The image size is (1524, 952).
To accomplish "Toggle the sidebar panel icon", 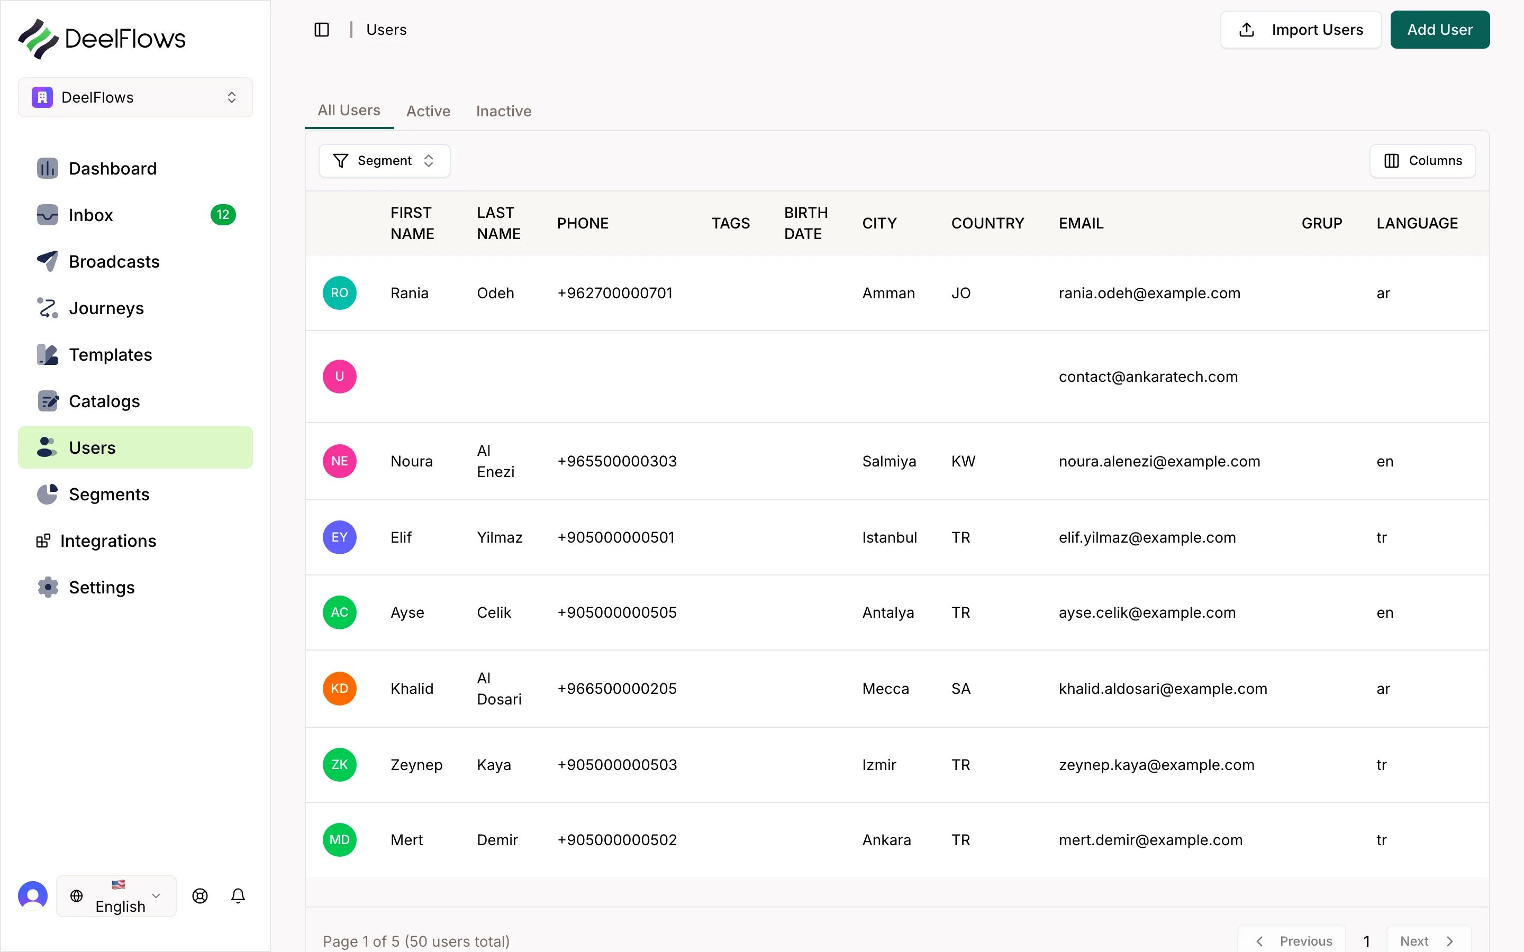I will click(321, 30).
